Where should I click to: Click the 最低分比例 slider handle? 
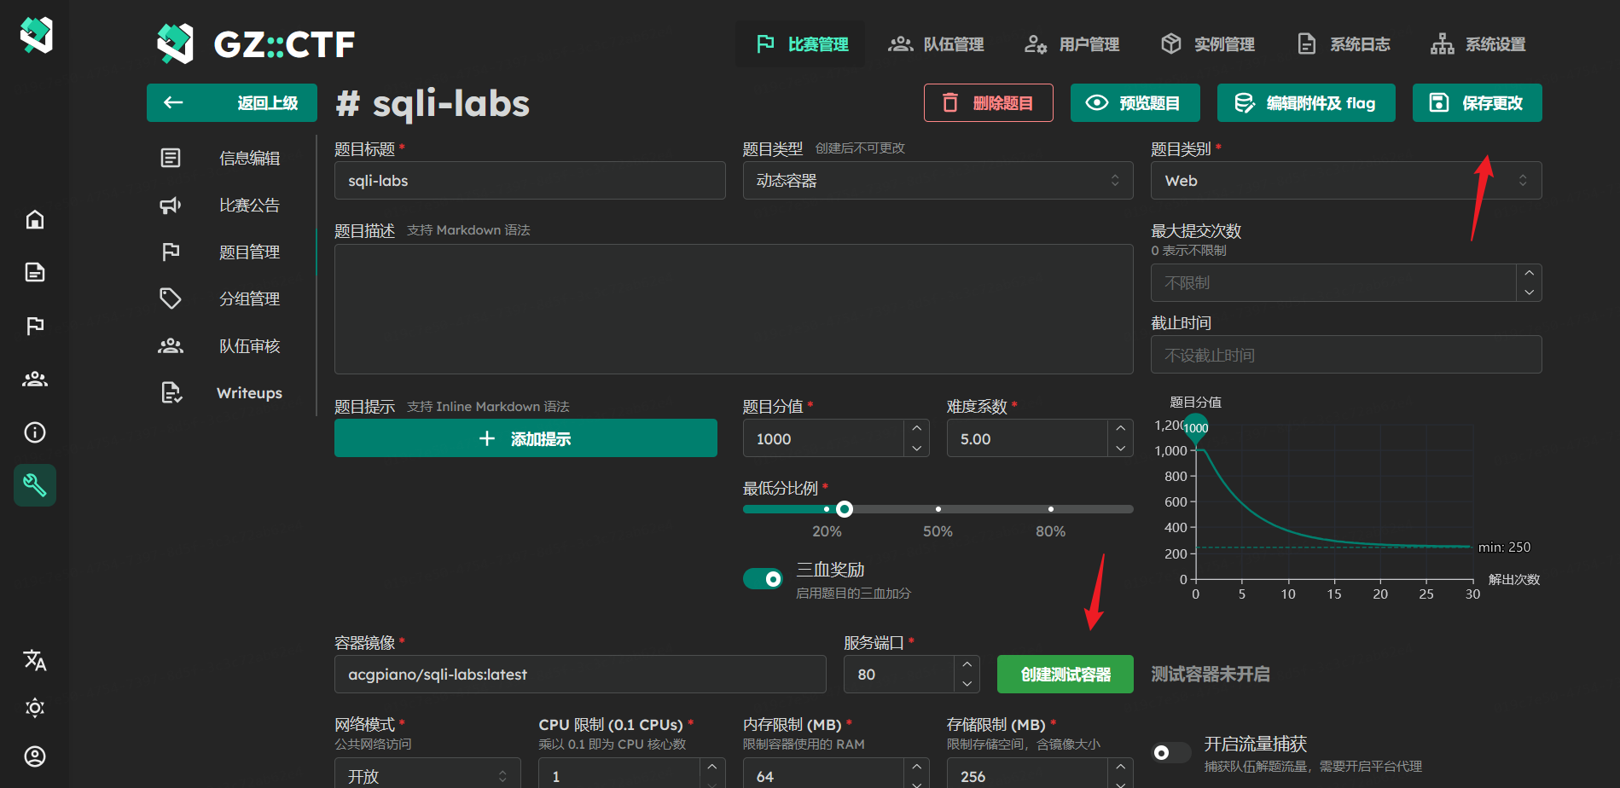point(845,509)
